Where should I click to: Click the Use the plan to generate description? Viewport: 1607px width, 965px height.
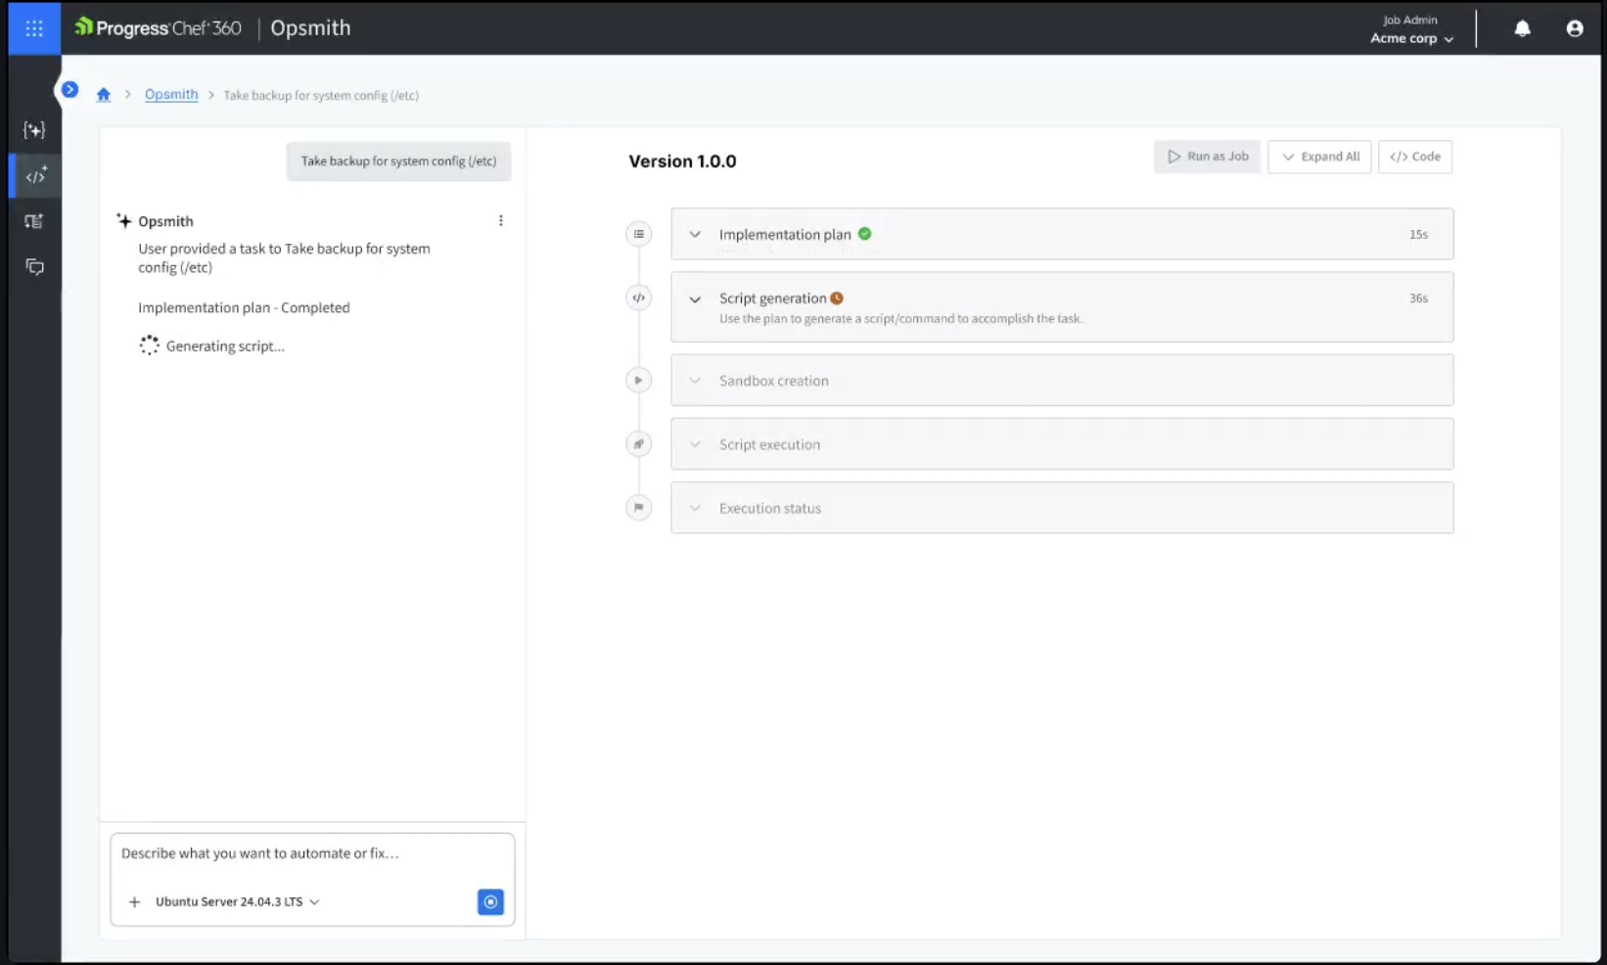(x=901, y=319)
